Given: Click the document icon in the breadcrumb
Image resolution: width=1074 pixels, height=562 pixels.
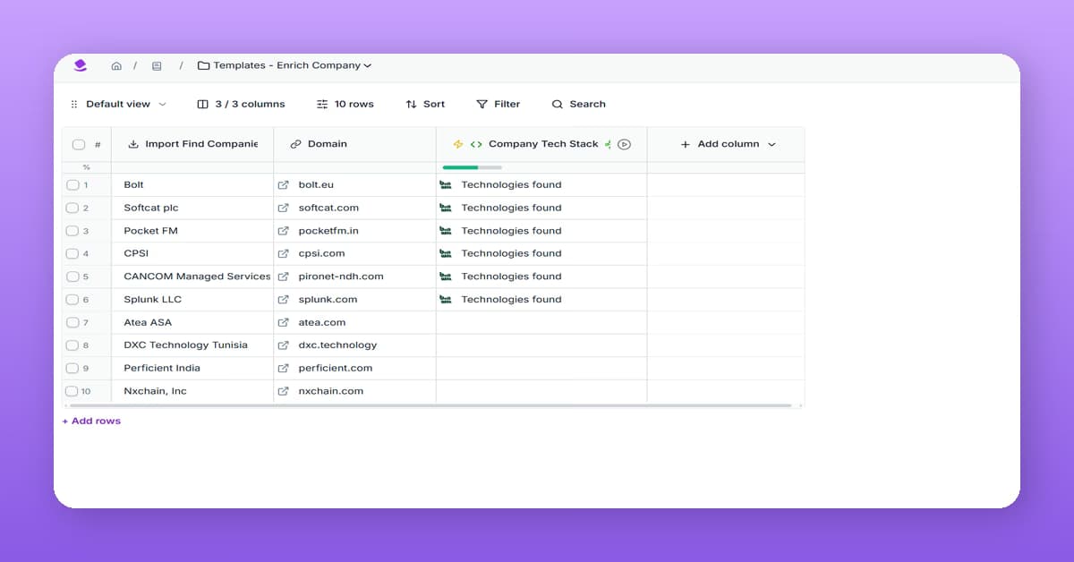Looking at the screenshot, I should pyautogui.click(x=157, y=64).
